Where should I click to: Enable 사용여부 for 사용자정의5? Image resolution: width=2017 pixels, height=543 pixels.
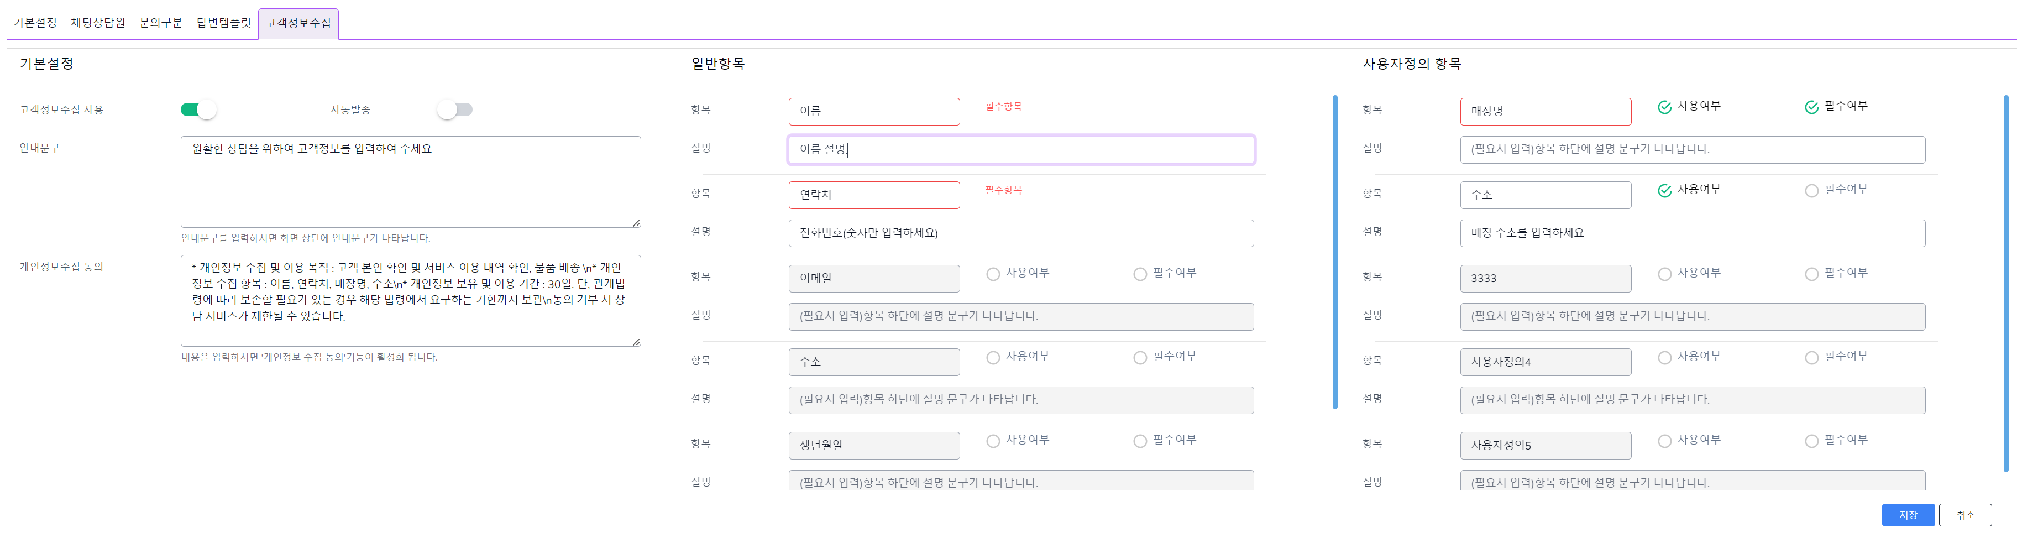(1665, 441)
